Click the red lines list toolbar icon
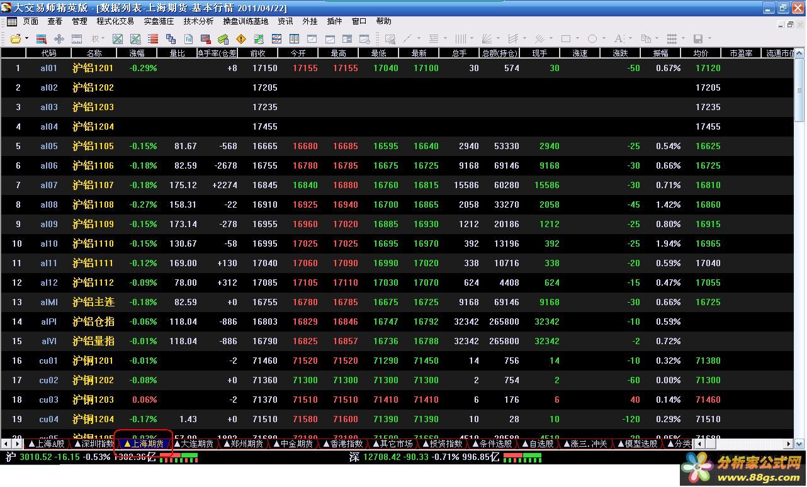807x487 pixels. tap(153, 39)
